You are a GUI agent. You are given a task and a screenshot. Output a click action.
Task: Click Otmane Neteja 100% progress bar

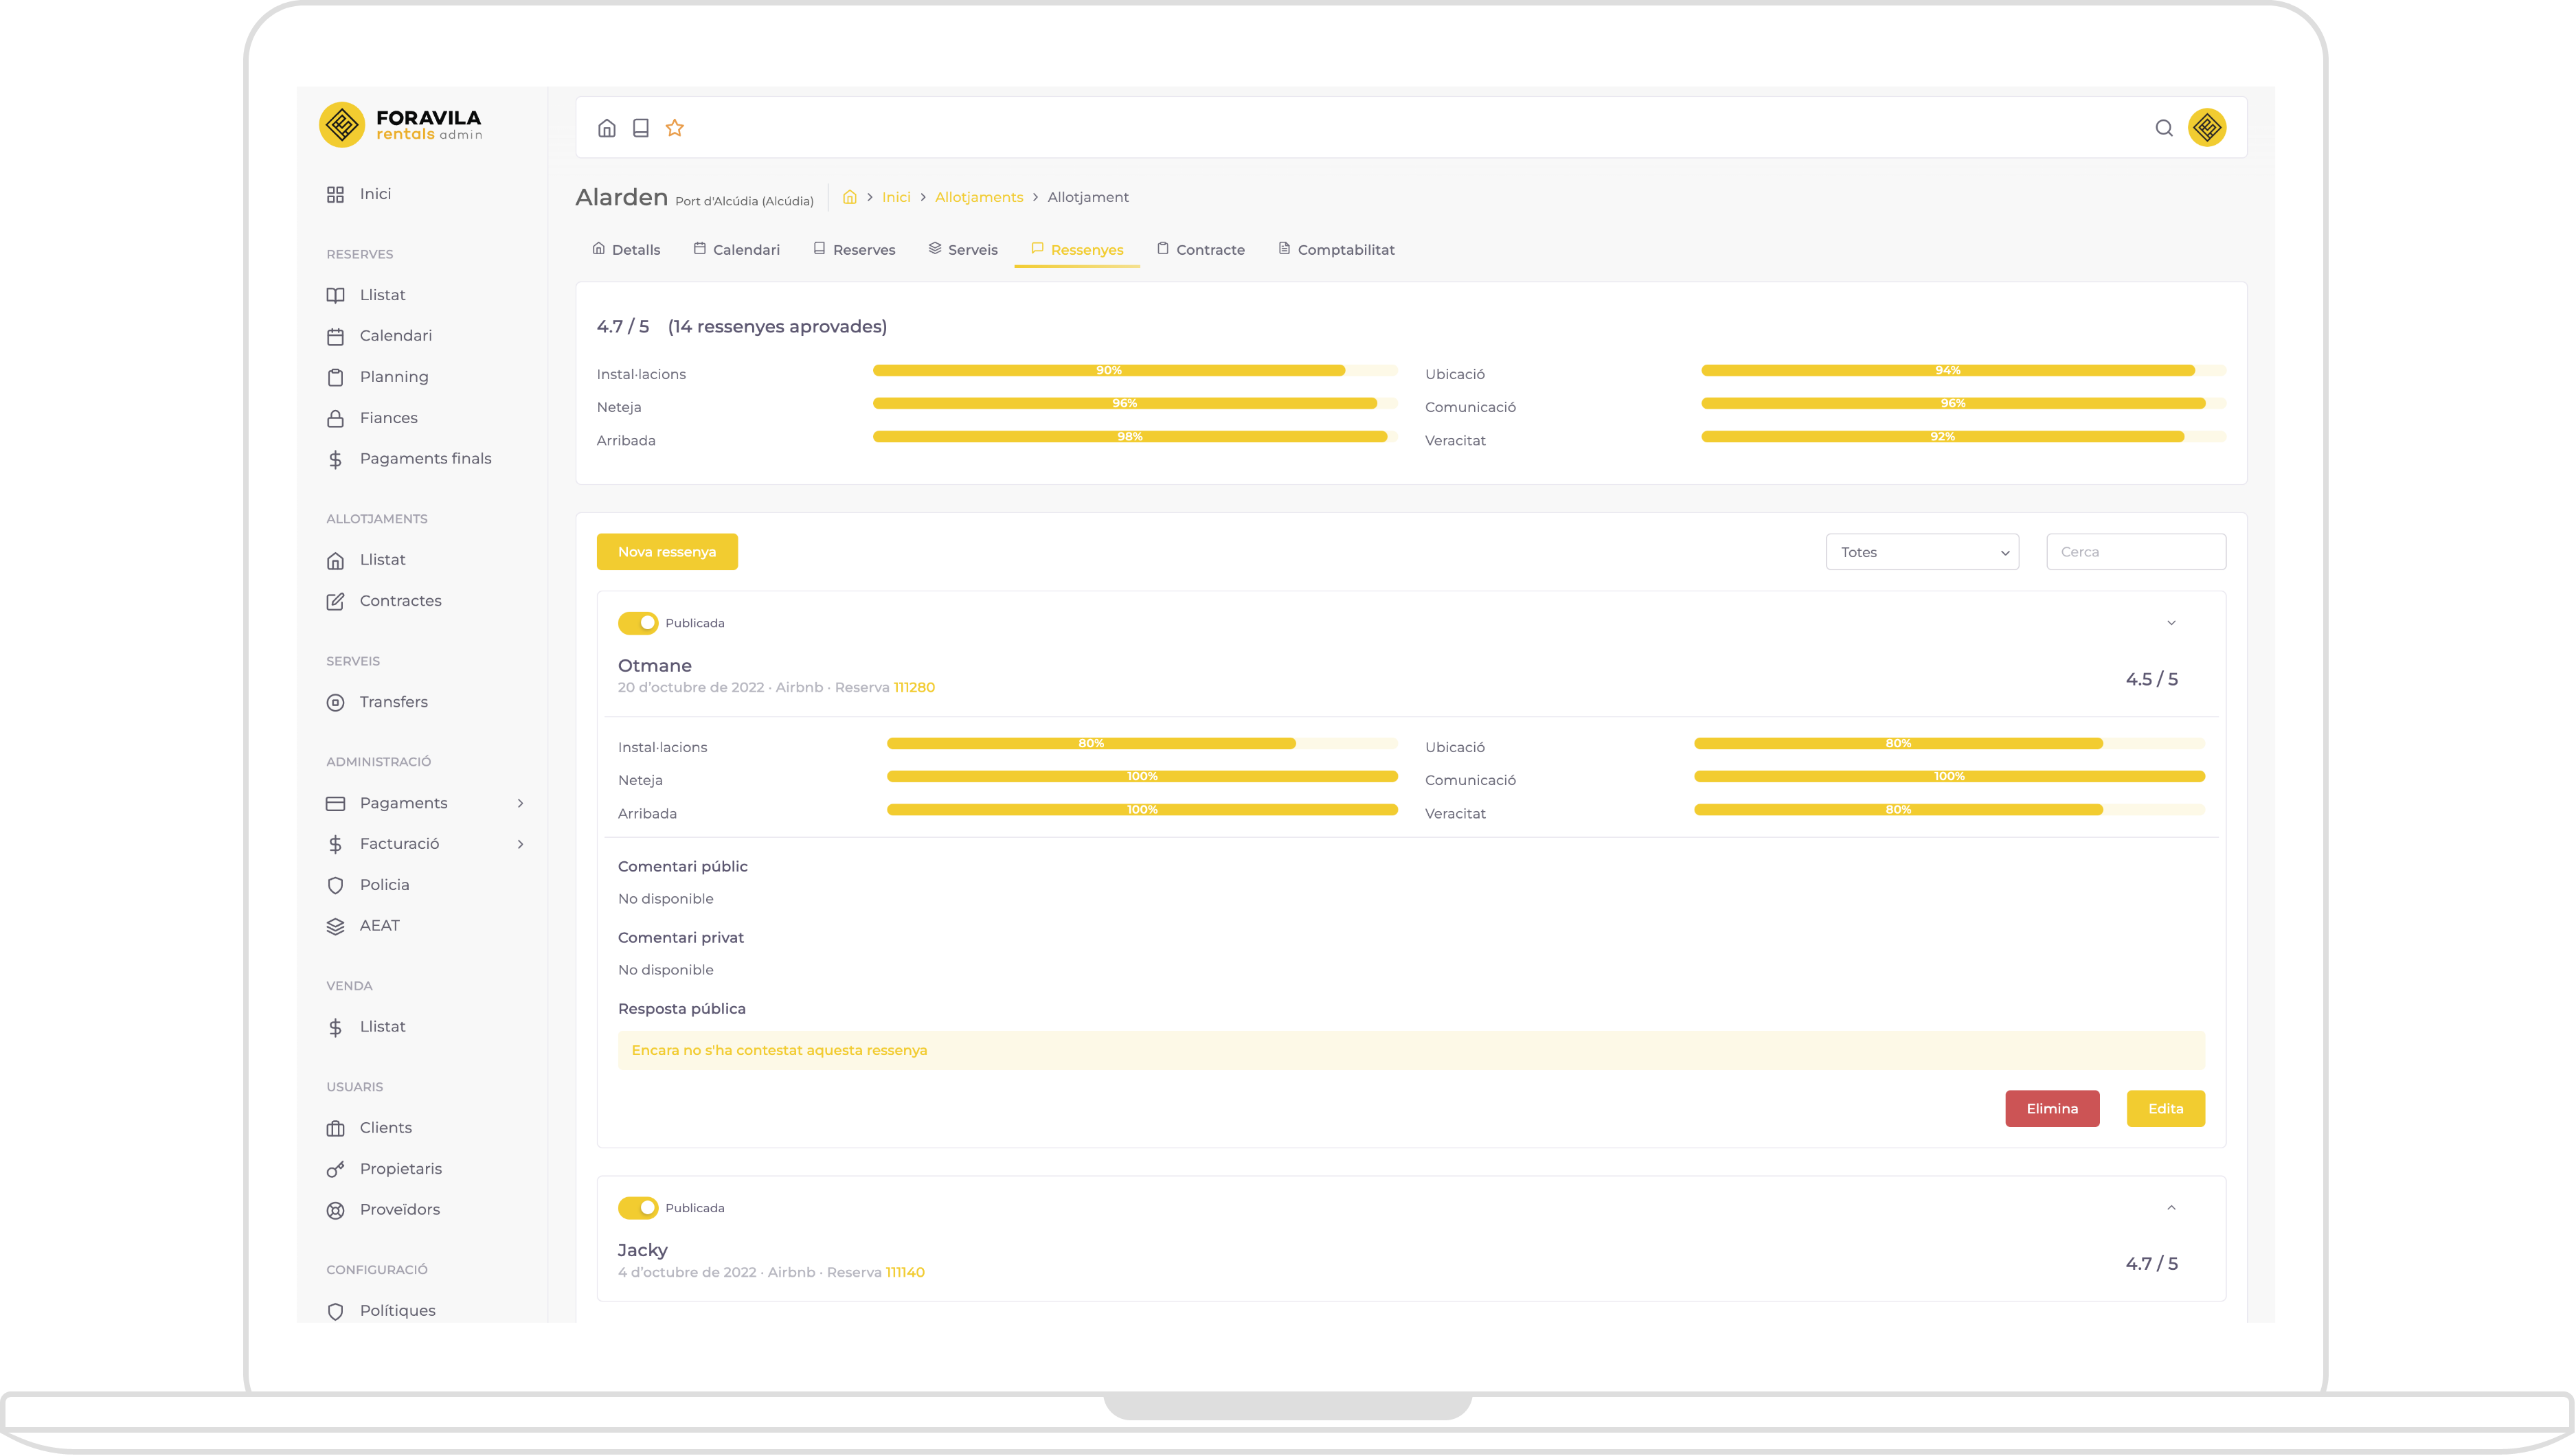click(1142, 777)
